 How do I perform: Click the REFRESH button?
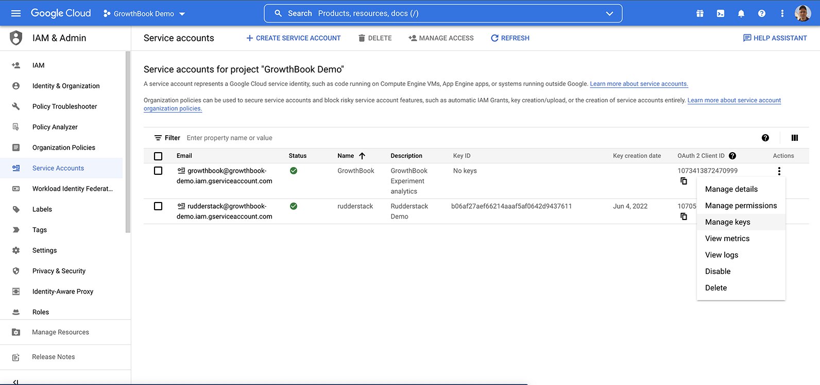(510, 38)
